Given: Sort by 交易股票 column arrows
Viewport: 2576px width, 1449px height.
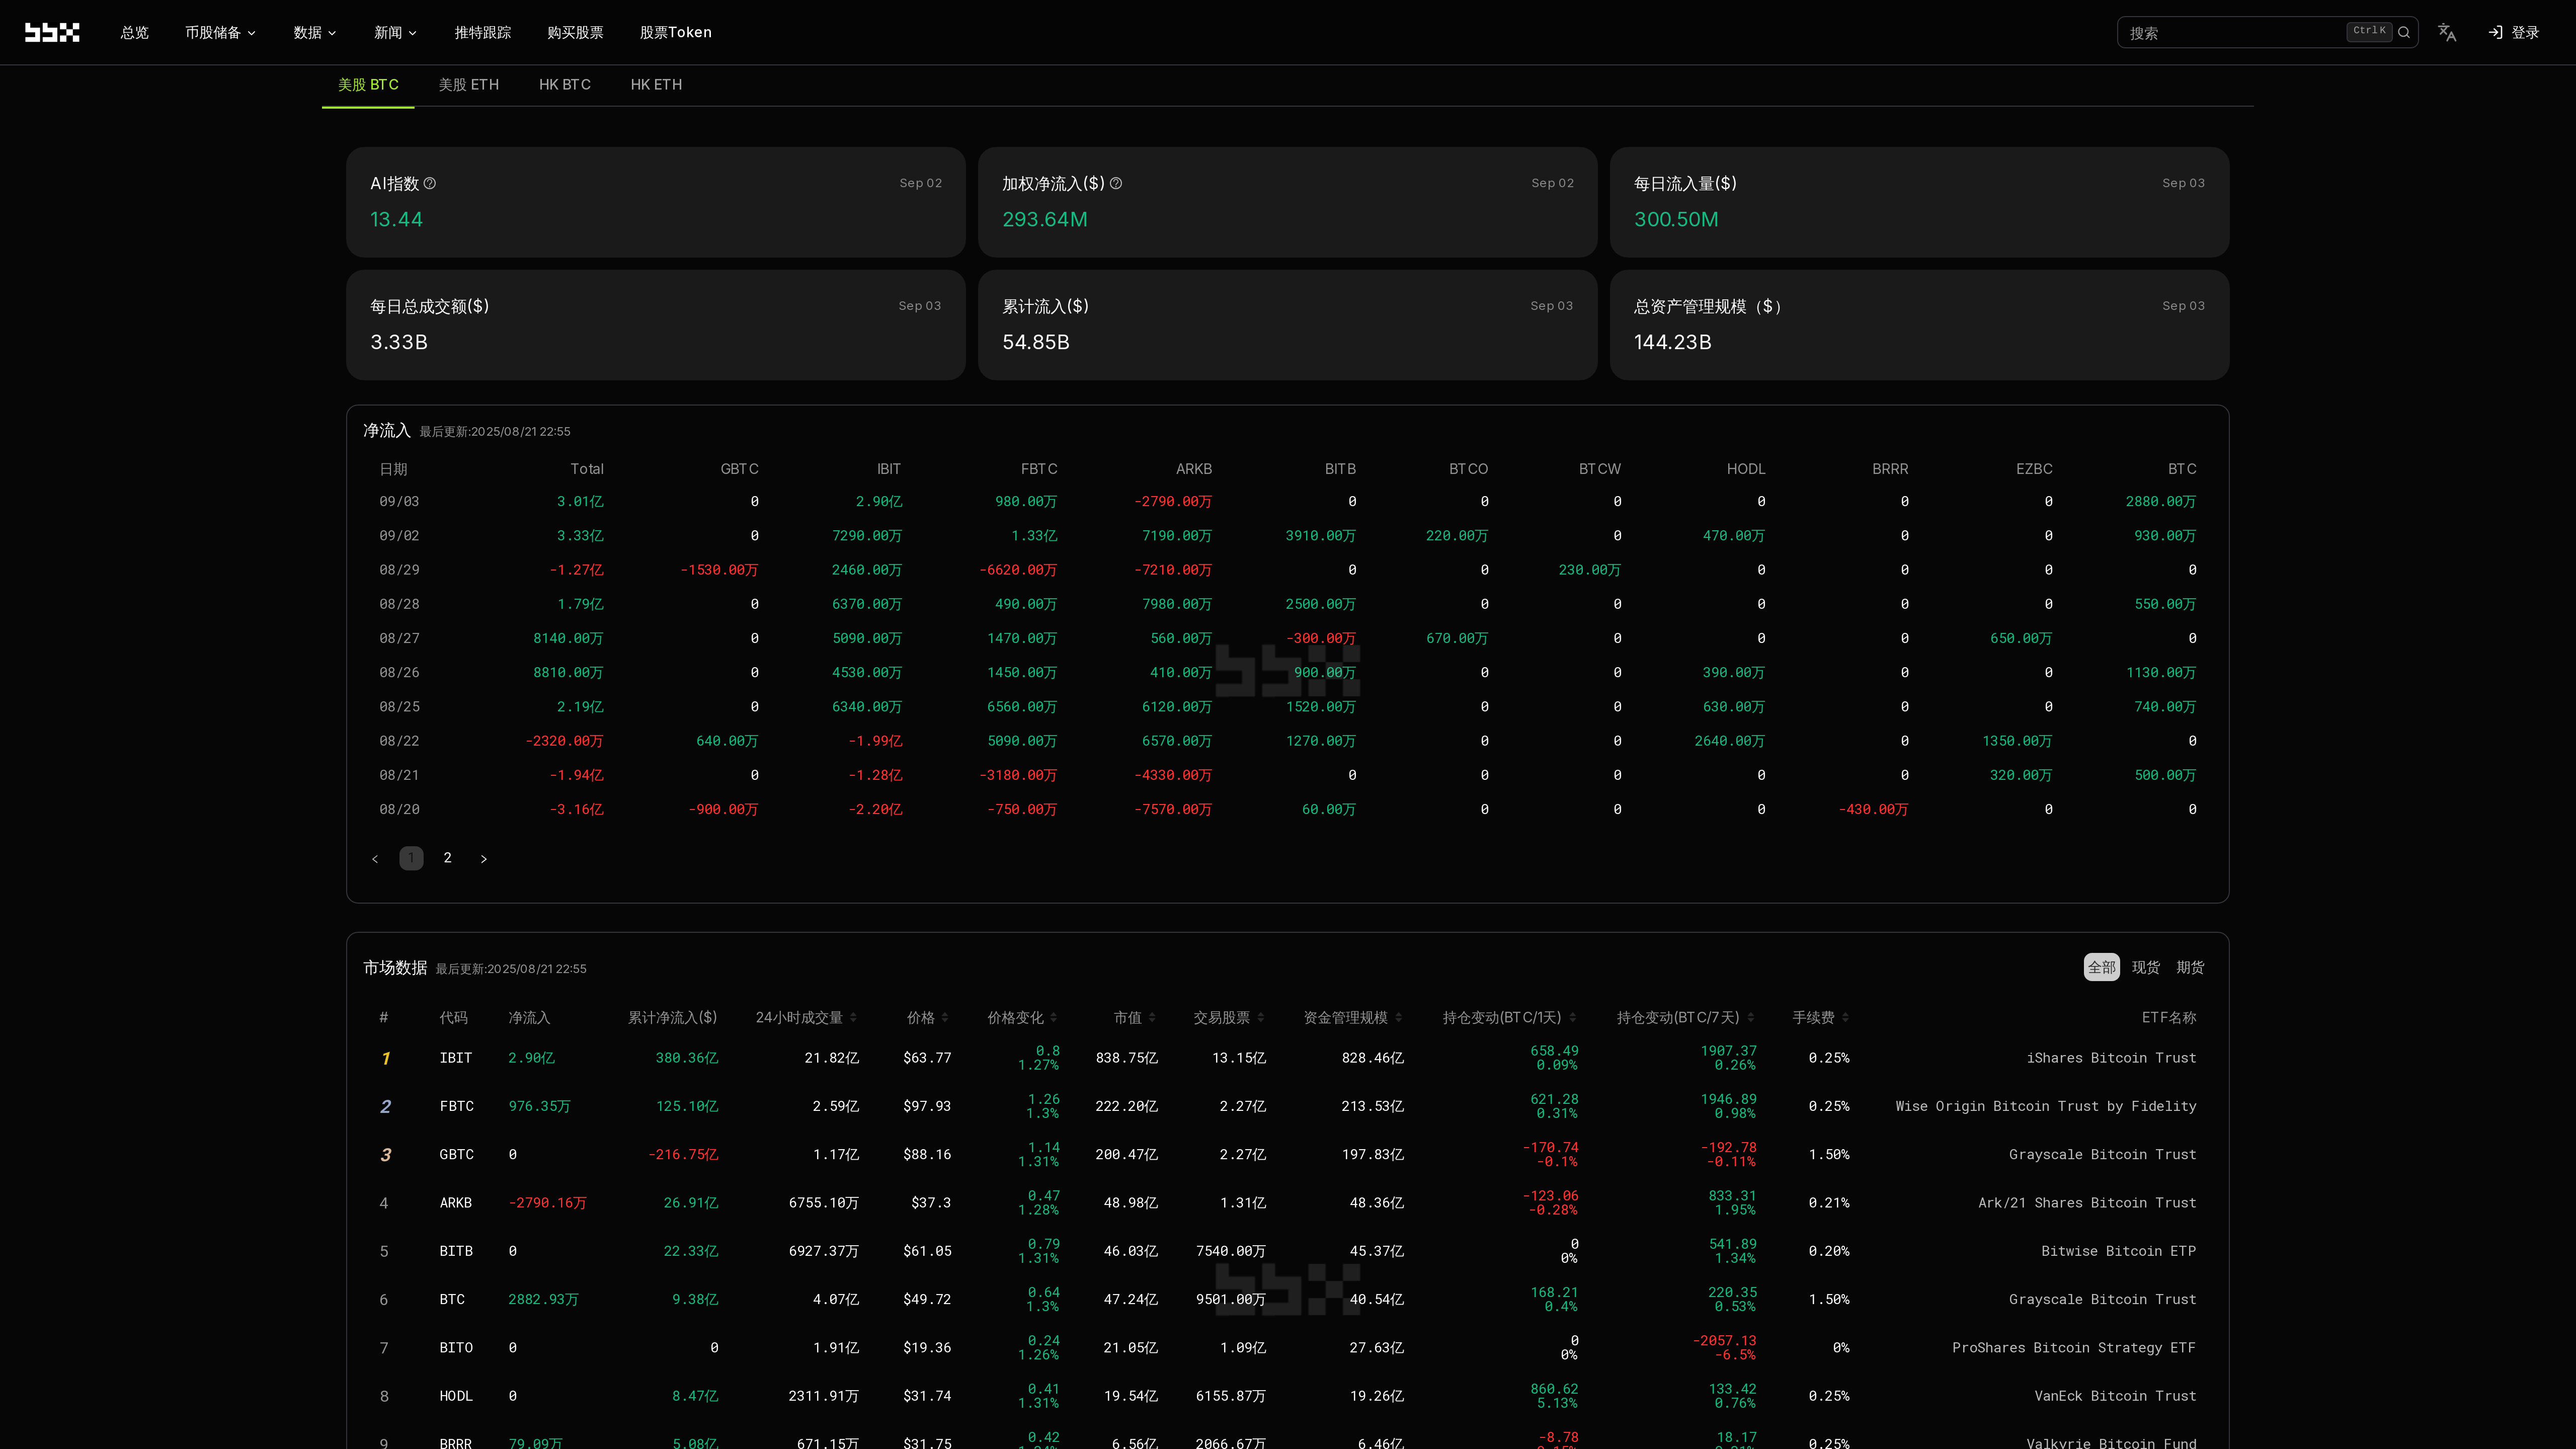Looking at the screenshot, I should pyautogui.click(x=1261, y=1017).
